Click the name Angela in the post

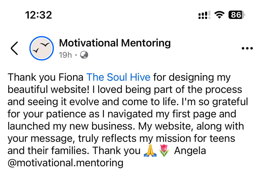(x=190, y=151)
